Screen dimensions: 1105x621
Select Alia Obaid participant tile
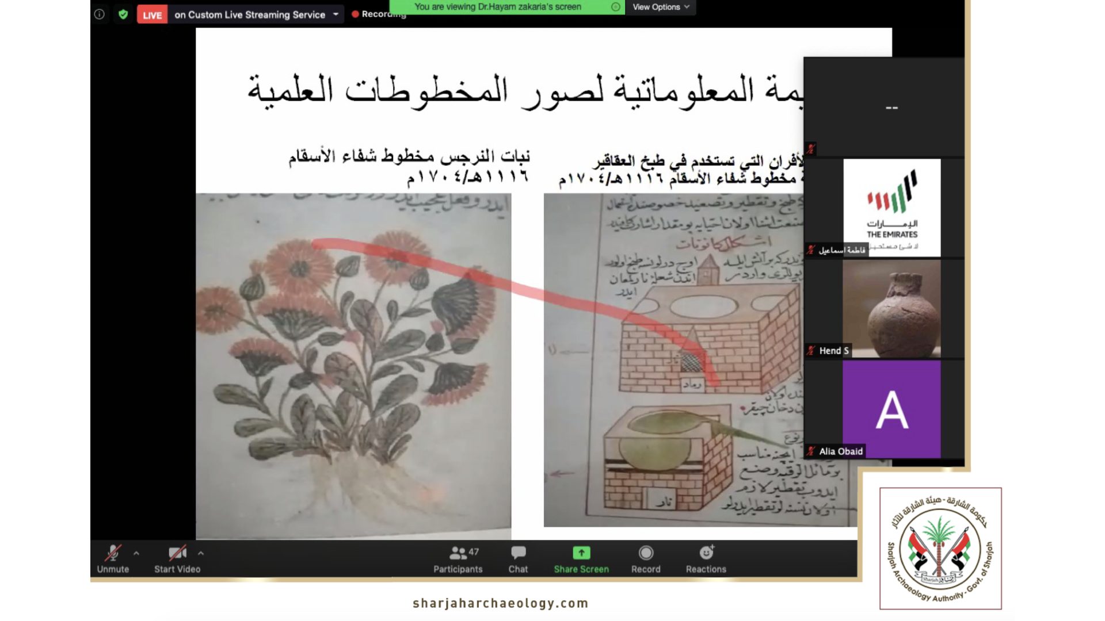tap(884, 409)
